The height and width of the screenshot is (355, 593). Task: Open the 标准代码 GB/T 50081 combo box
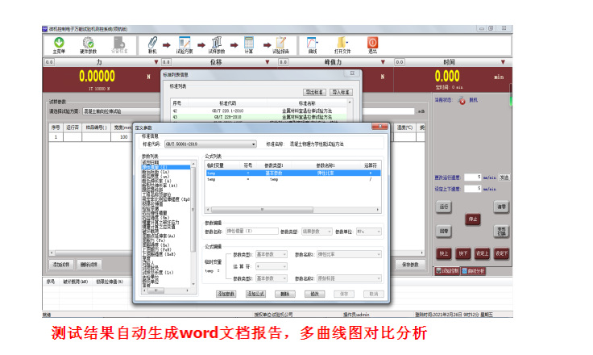tap(210, 144)
